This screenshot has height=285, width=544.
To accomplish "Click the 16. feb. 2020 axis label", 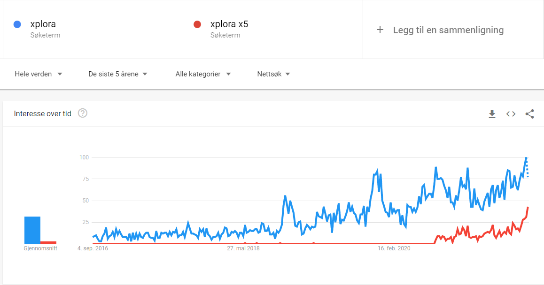I will point(394,248).
